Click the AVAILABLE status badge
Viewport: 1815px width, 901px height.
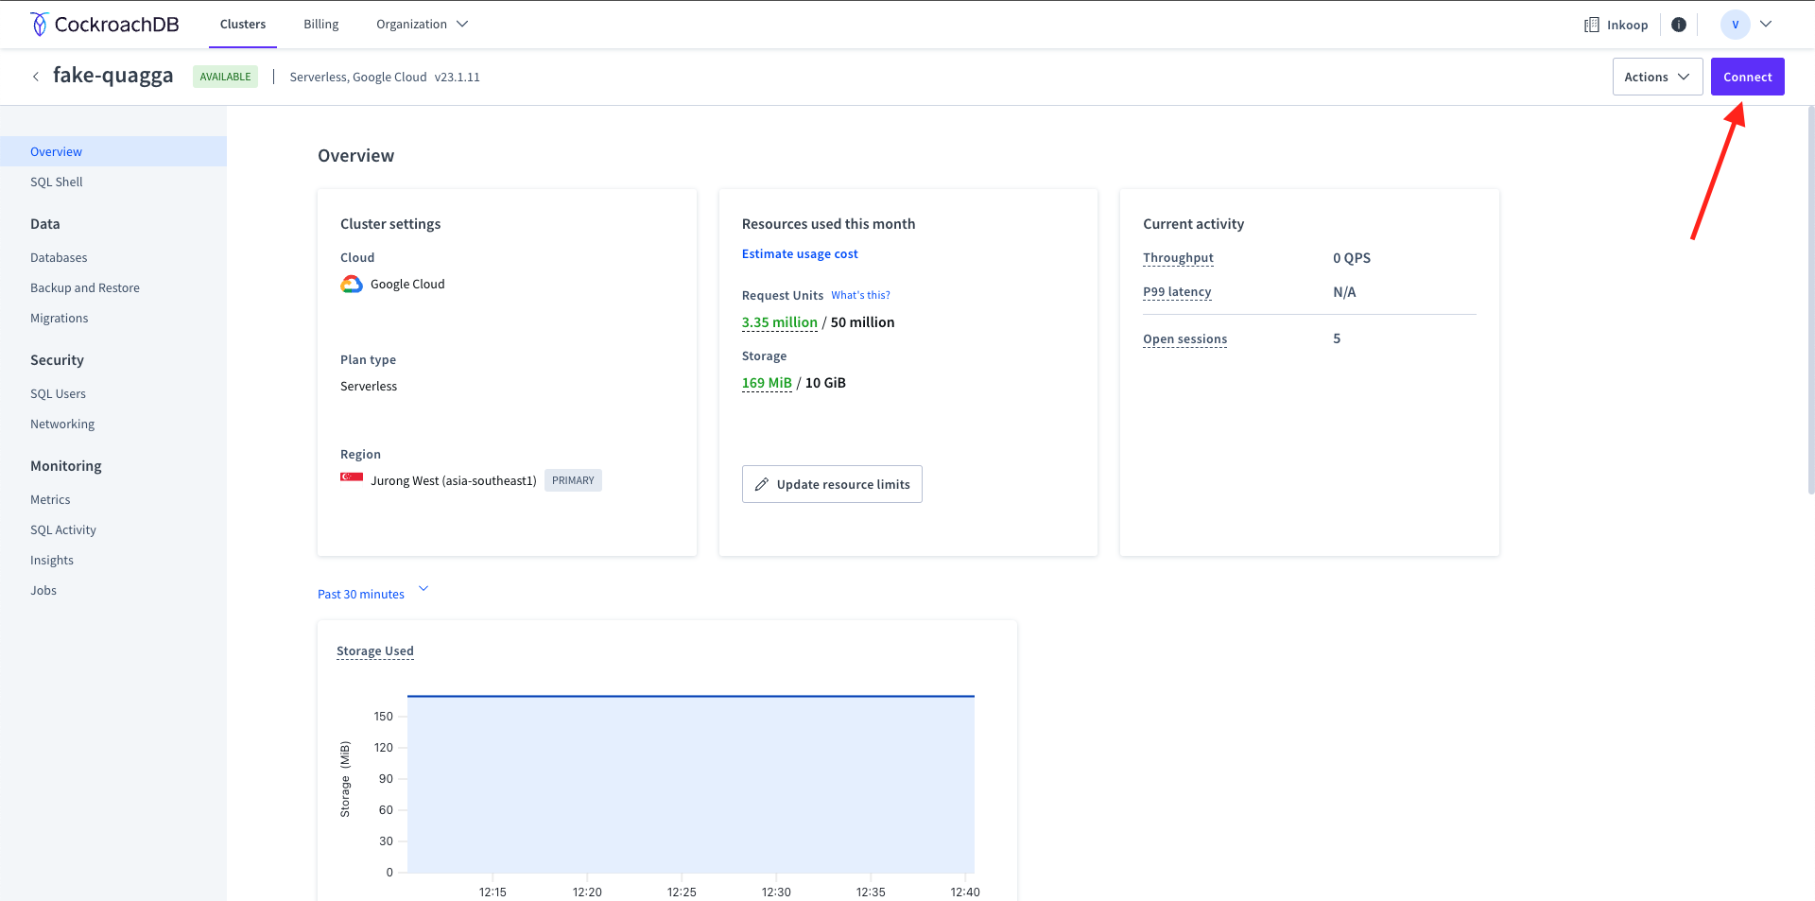click(225, 77)
